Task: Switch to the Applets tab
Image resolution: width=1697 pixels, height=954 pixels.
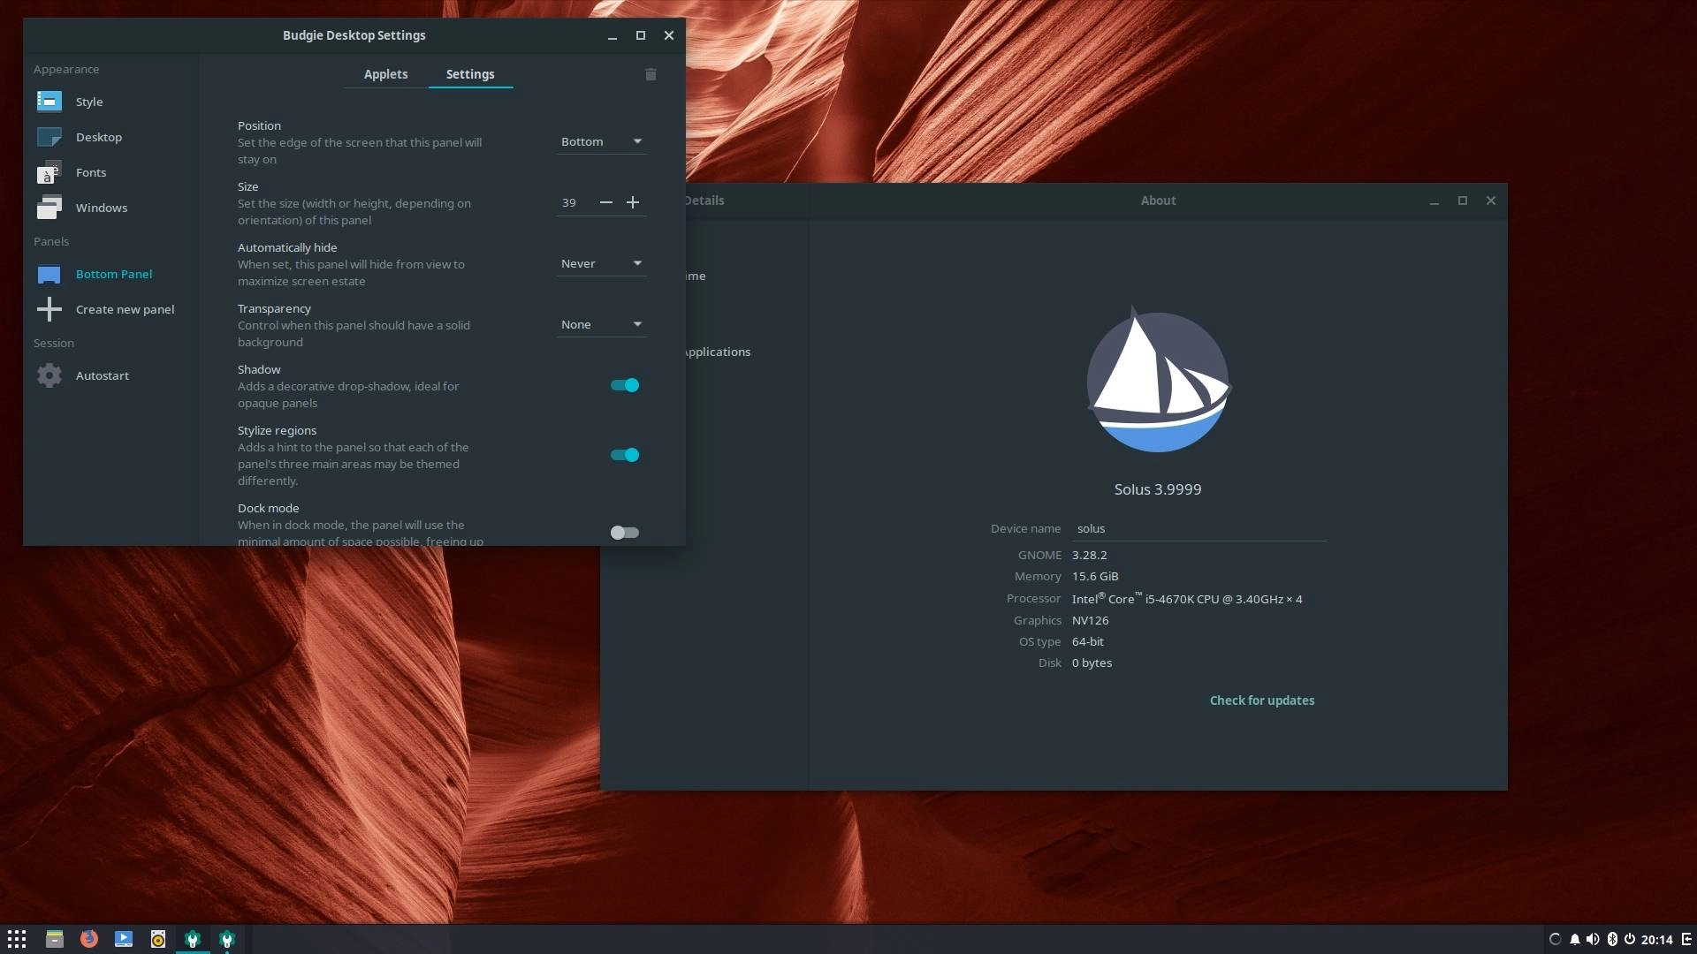Action: tap(385, 74)
